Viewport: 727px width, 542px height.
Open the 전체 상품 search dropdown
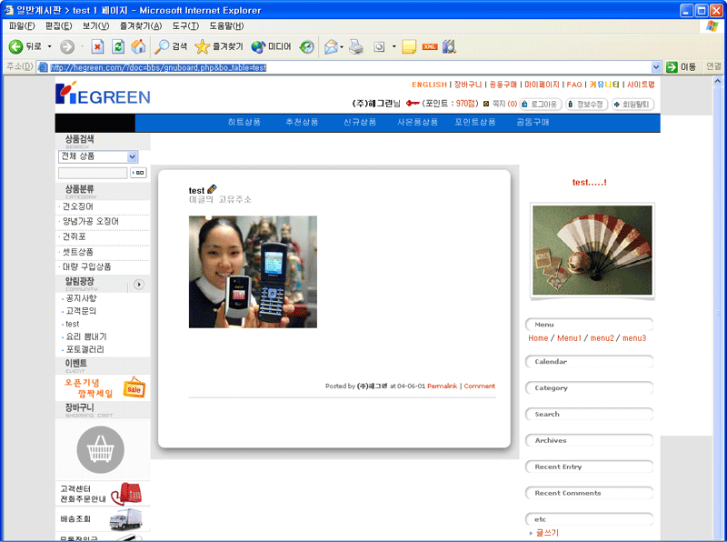pyautogui.click(x=97, y=156)
